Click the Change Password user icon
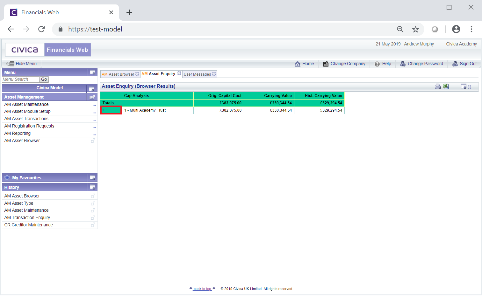This screenshot has width=482, height=303. pos(403,64)
